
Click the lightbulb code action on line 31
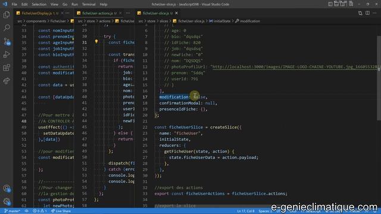point(96,42)
